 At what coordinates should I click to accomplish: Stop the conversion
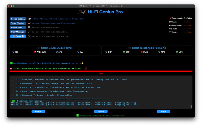click(x=163, y=112)
